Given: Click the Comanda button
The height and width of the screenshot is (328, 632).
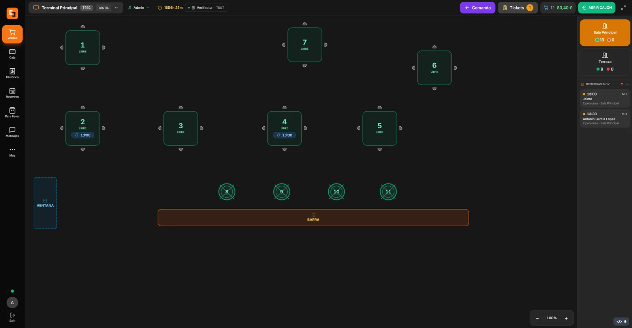Looking at the screenshot, I should [478, 7].
